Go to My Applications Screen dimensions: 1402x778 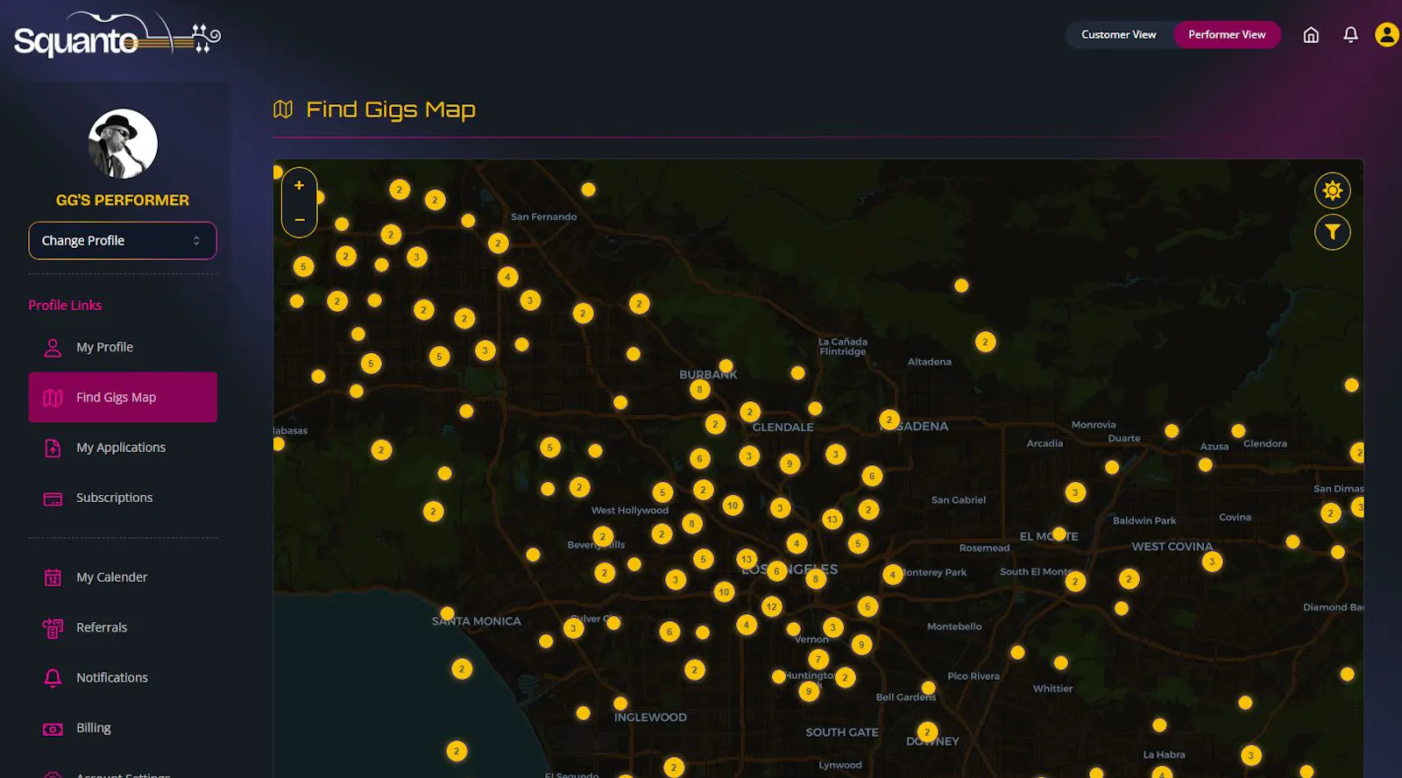coord(123,448)
